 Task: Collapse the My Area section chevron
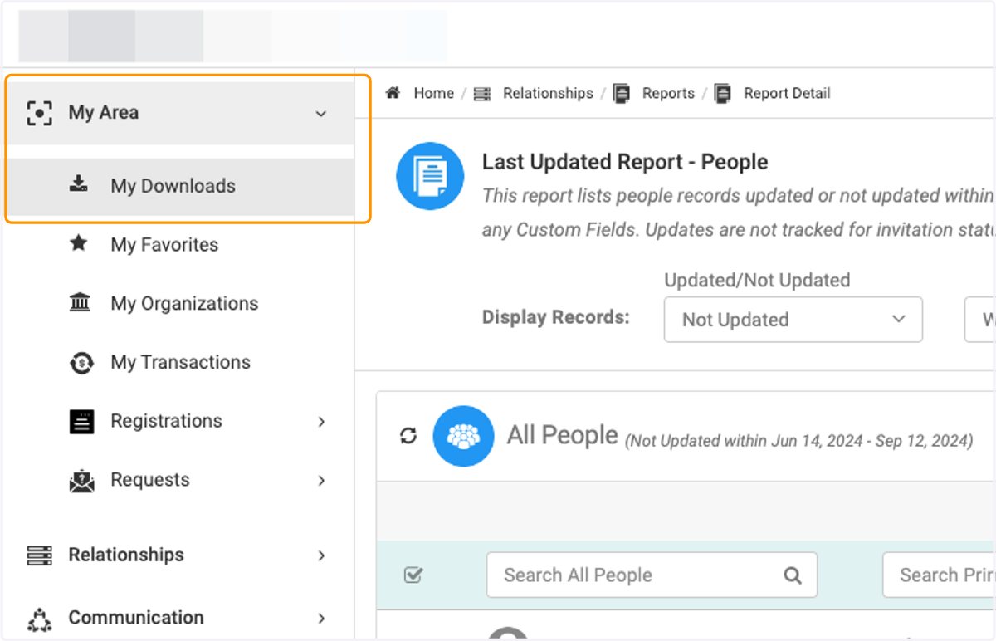[x=321, y=114]
